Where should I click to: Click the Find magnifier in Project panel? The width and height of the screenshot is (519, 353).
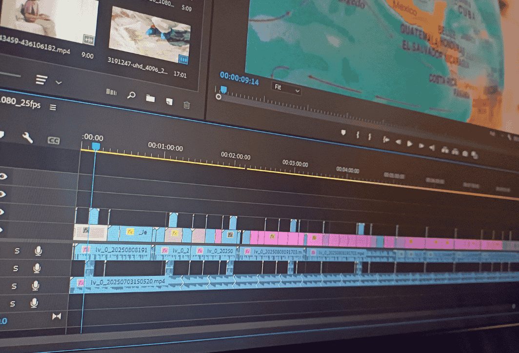click(x=131, y=95)
